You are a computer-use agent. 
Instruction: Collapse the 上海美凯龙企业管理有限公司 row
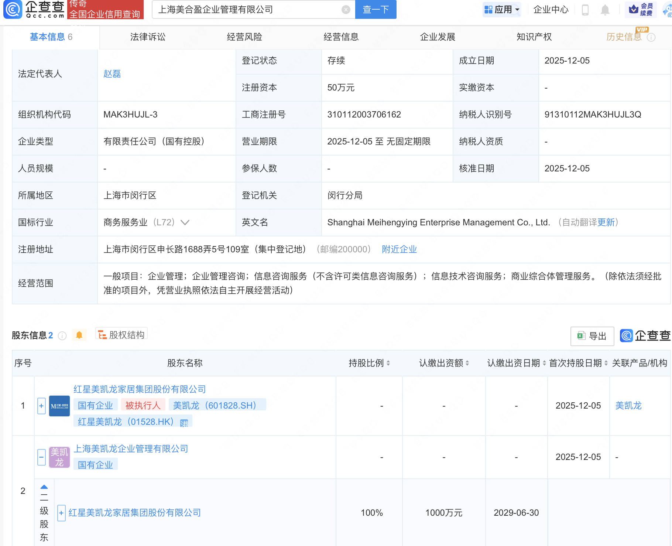41,457
